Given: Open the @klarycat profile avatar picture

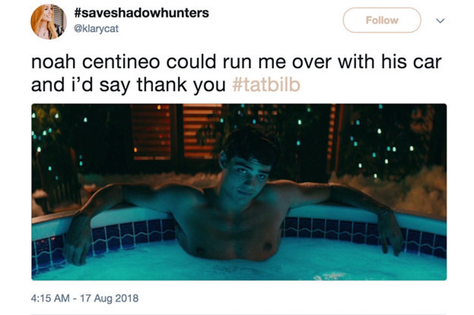Looking at the screenshot, I should point(49,22).
